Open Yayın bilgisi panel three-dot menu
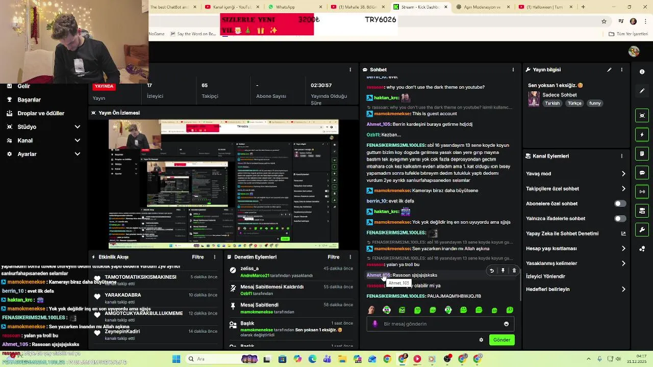 click(x=621, y=70)
